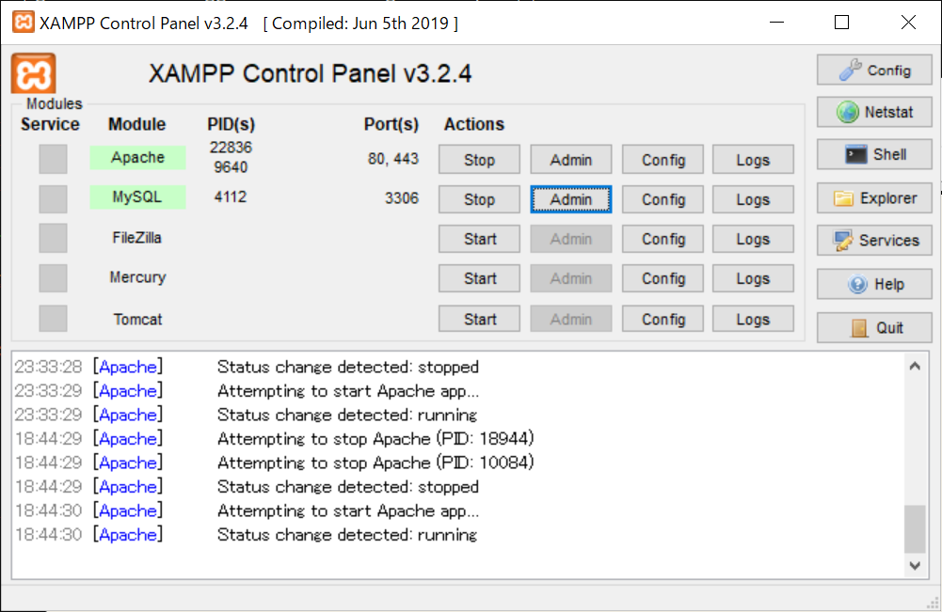Click the log scrollbar thumb
The height and width of the screenshot is (612, 942).
[x=915, y=528]
